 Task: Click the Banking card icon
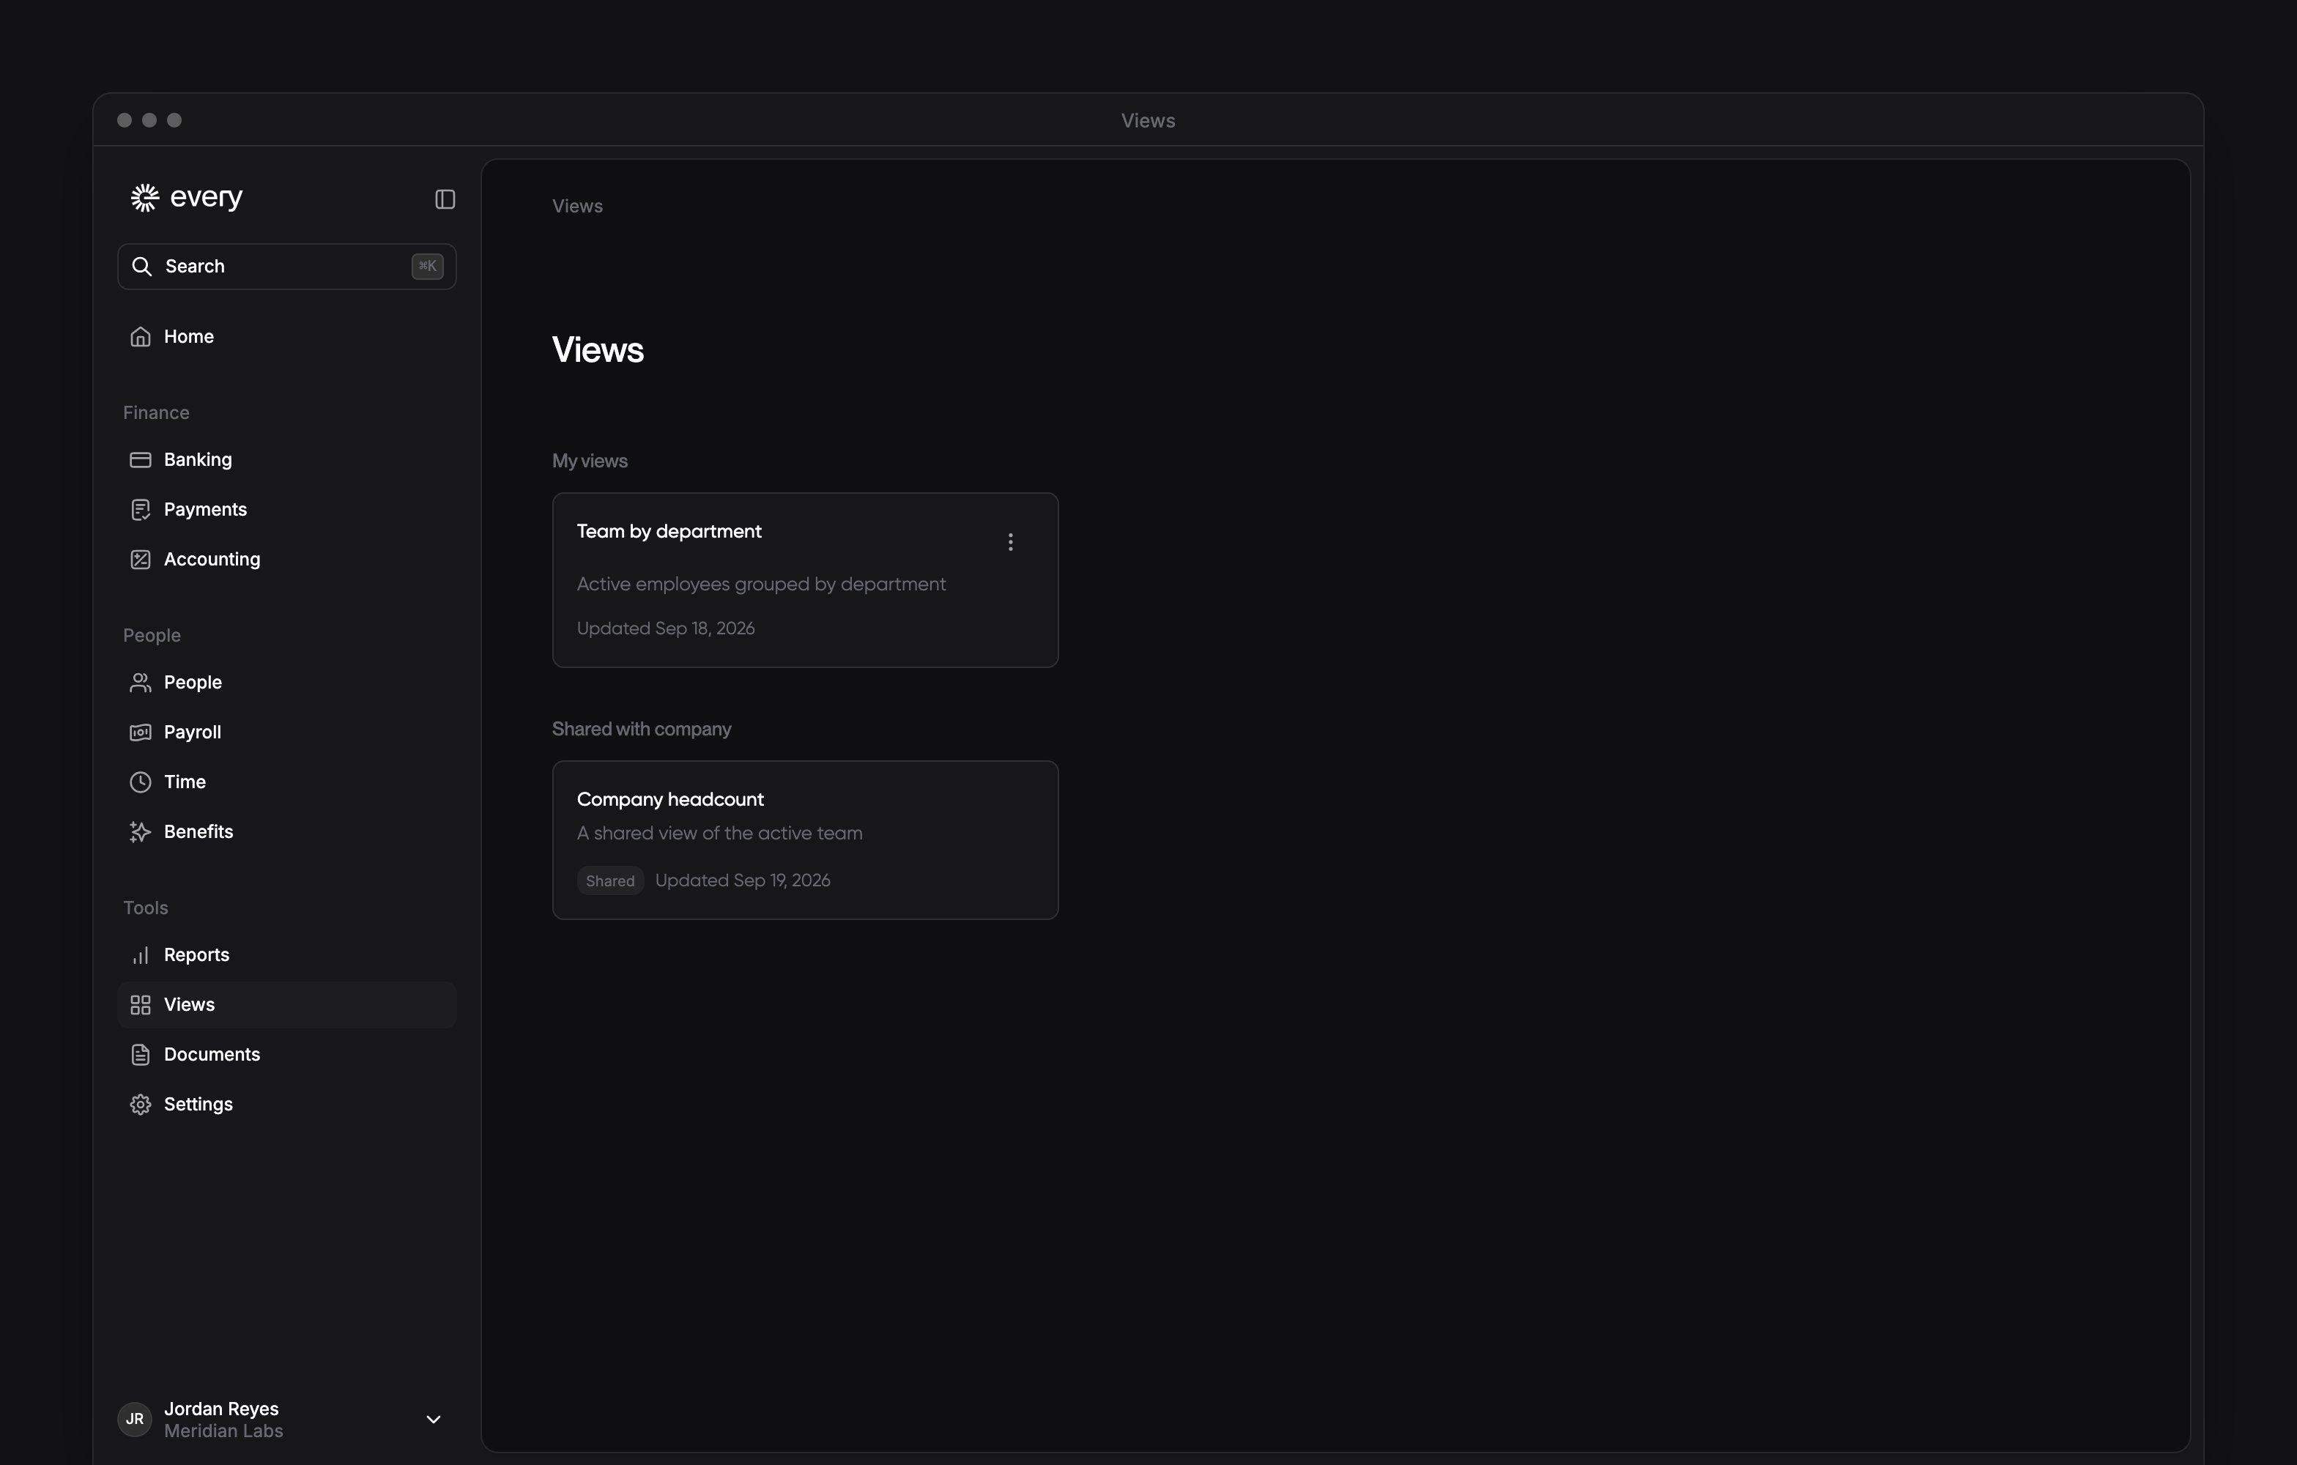click(140, 460)
